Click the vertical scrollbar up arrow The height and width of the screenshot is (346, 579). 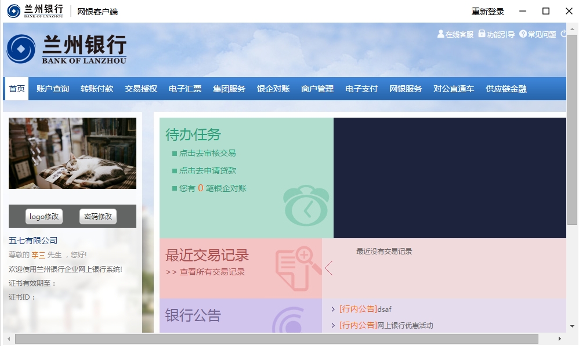click(573, 29)
